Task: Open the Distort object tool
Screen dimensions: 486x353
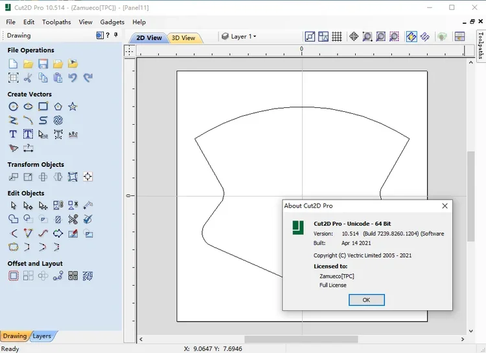Action: pos(73,176)
